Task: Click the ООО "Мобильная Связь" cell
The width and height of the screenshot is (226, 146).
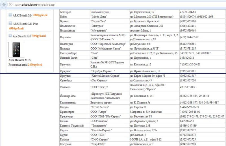Action: click(x=110, y=48)
